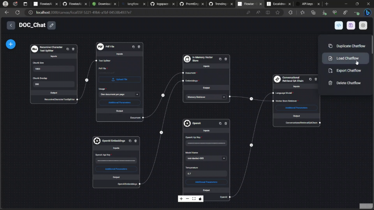
Task: Duplicate the Recursive Character Text Splitter node
Action: 68,49
